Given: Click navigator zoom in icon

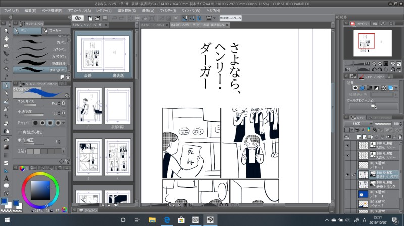Looking at the screenshot, I should tap(380, 64).
